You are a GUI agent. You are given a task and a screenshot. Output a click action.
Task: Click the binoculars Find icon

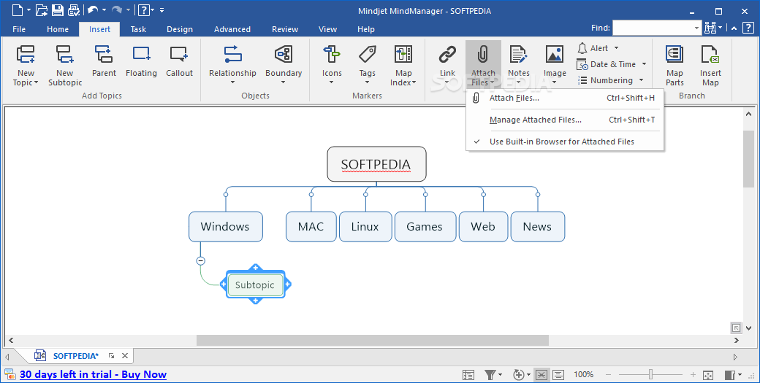coord(710,28)
